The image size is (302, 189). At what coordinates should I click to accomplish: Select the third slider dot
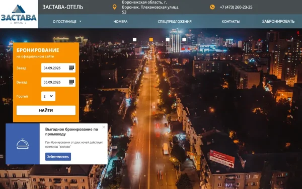click(x=168, y=39)
